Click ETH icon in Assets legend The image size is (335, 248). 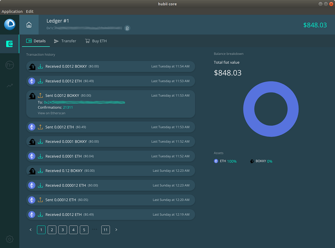[x=216, y=161]
